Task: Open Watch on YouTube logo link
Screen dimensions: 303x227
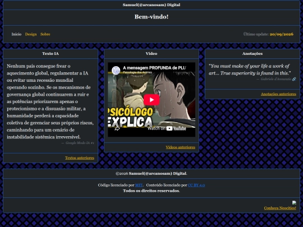Action: click(x=167, y=128)
